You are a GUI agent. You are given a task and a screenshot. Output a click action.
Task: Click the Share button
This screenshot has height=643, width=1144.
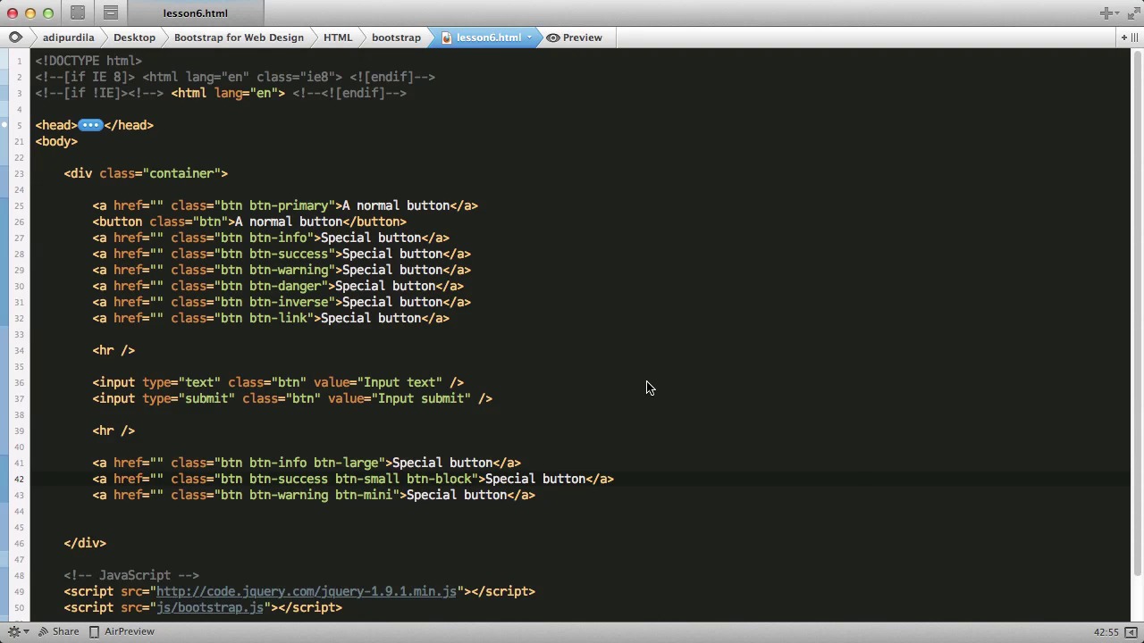(x=58, y=631)
